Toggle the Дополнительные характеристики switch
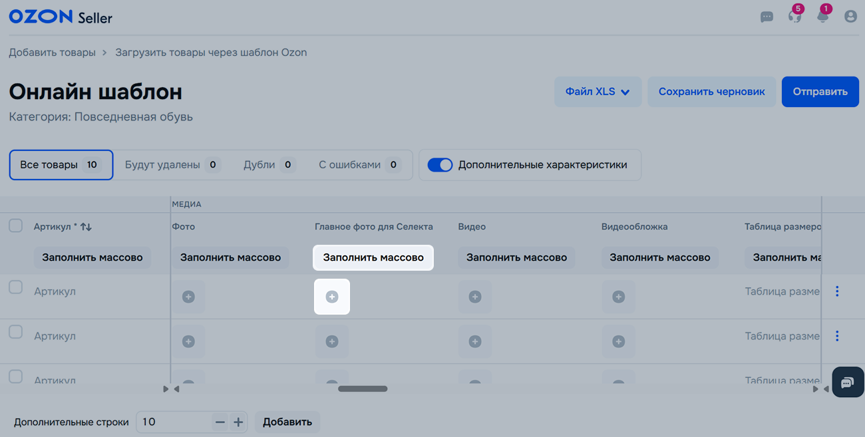 tap(440, 165)
